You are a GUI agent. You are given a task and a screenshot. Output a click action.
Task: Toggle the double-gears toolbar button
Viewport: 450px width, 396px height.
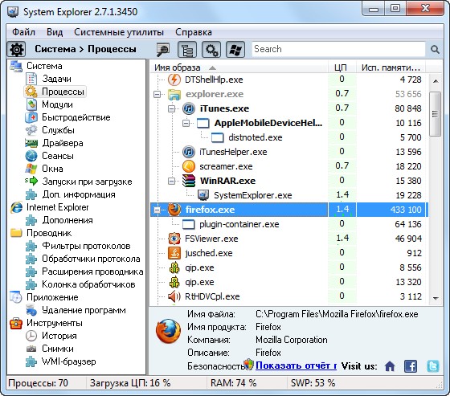(211, 50)
